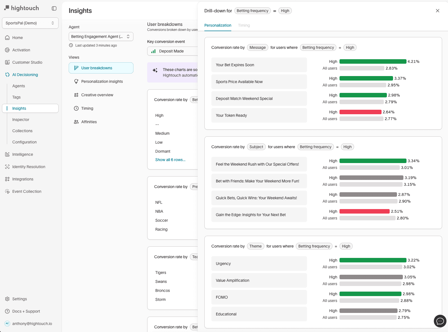Collapse the sidebar with the panel icon
The image size is (448, 332).
point(54,8)
